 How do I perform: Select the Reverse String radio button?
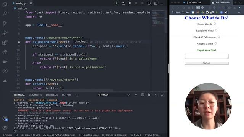click(215, 43)
